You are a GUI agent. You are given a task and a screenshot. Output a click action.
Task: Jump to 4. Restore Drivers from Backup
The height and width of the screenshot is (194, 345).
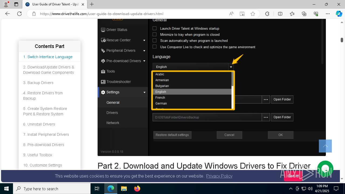pos(43,96)
